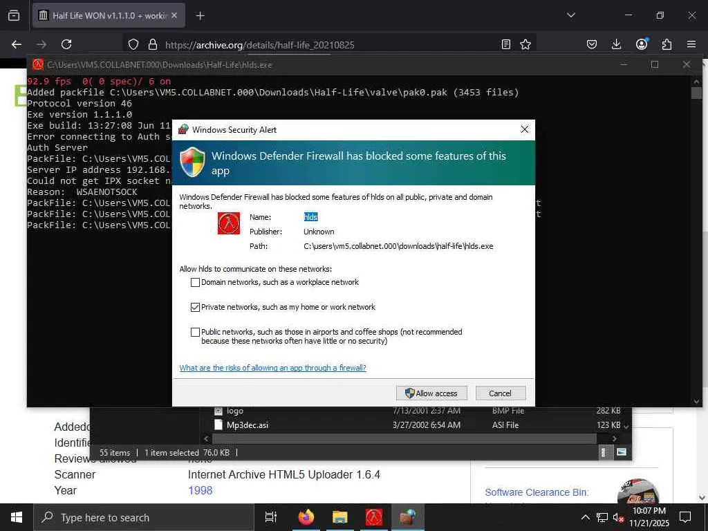Open Windows notification center

pyautogui.click(x=685, y=517)
